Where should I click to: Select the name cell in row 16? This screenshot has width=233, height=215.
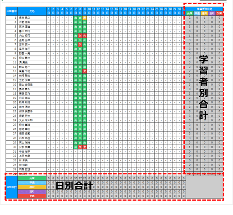[x=32, y=85]
